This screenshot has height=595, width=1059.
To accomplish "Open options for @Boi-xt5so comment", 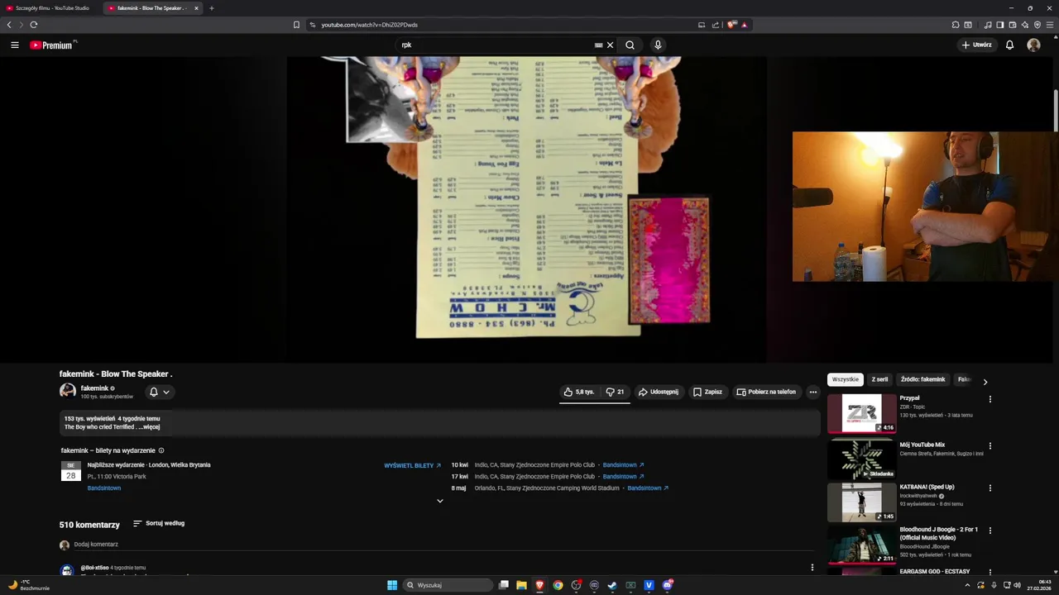I will tap(812, 567).
